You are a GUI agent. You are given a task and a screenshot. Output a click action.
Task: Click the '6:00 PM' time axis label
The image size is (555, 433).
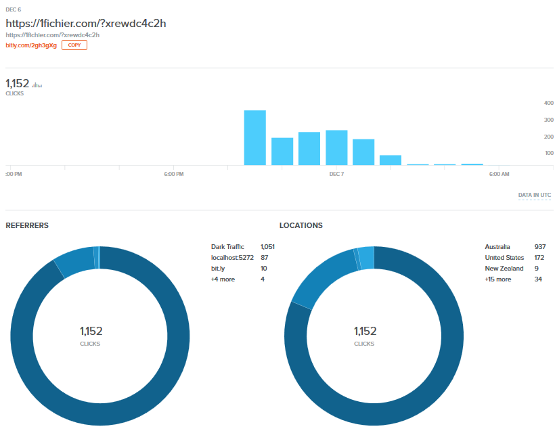[174, 174]
